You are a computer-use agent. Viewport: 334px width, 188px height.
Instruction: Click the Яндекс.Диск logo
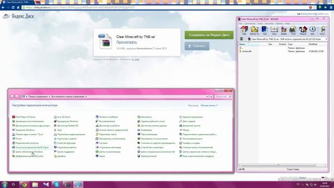[x=18, y=16]
